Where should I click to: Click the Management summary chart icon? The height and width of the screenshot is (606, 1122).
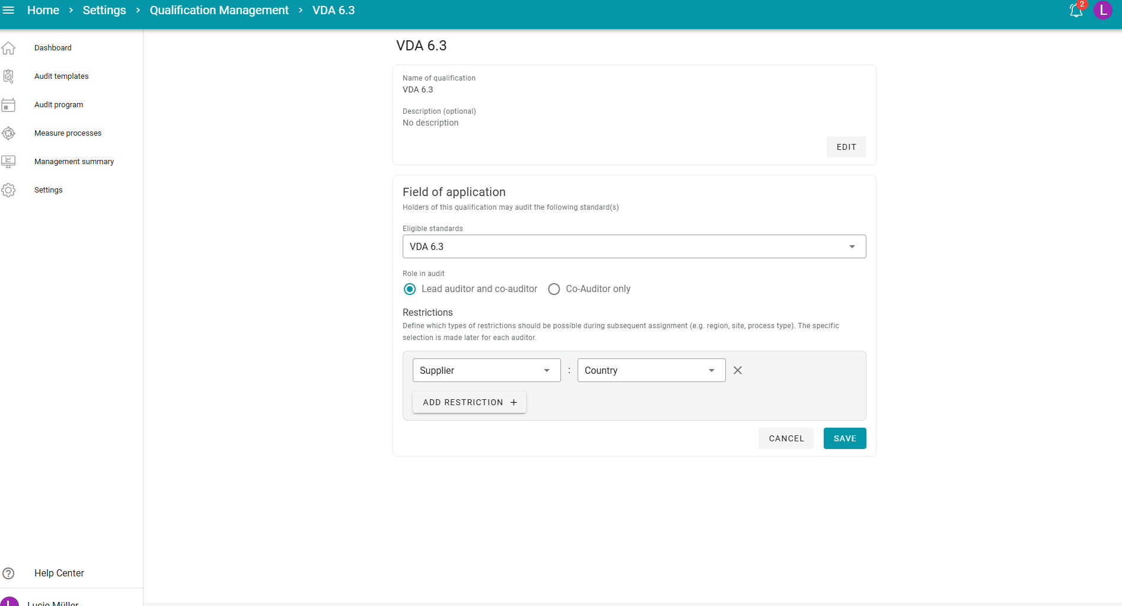coord(9,162)
